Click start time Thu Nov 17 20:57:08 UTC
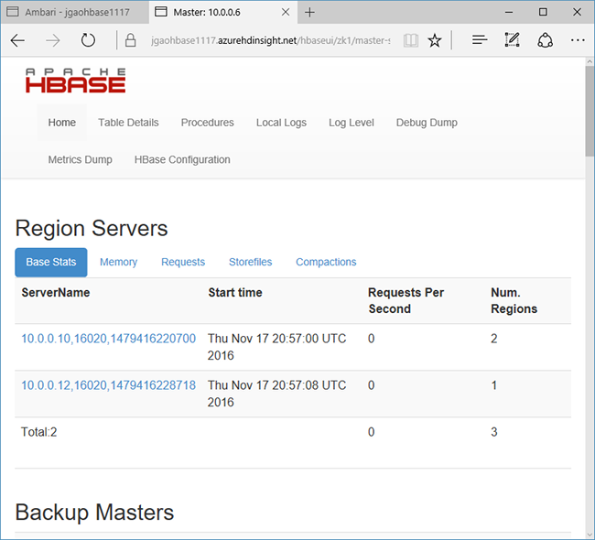The width and height of the screenshot is (595, 540). [276, 394]
